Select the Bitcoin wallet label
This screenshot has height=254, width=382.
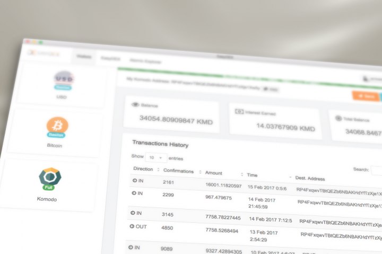(x=55, y=146)
